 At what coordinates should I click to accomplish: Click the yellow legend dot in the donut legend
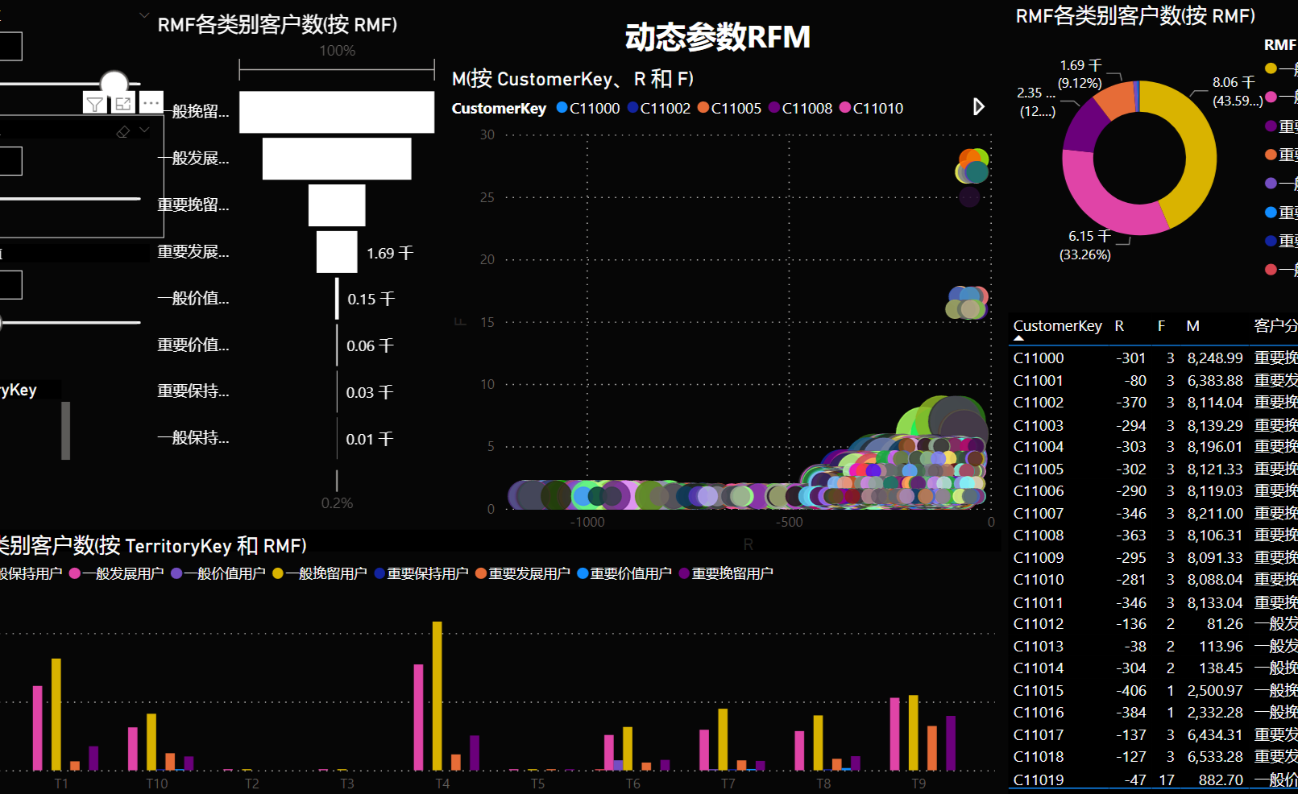tap(1271, 68)
